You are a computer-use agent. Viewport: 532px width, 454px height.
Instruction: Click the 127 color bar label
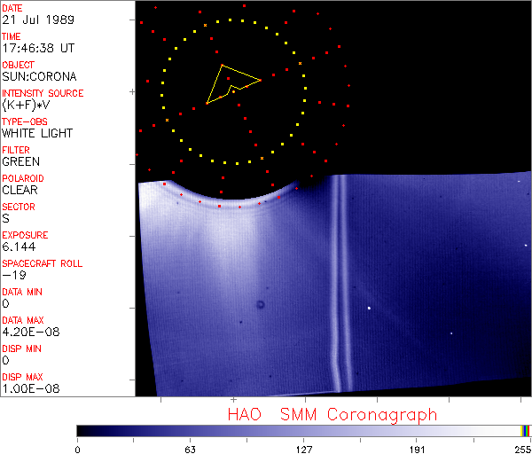pyautogui.click(x=304, y=450)
